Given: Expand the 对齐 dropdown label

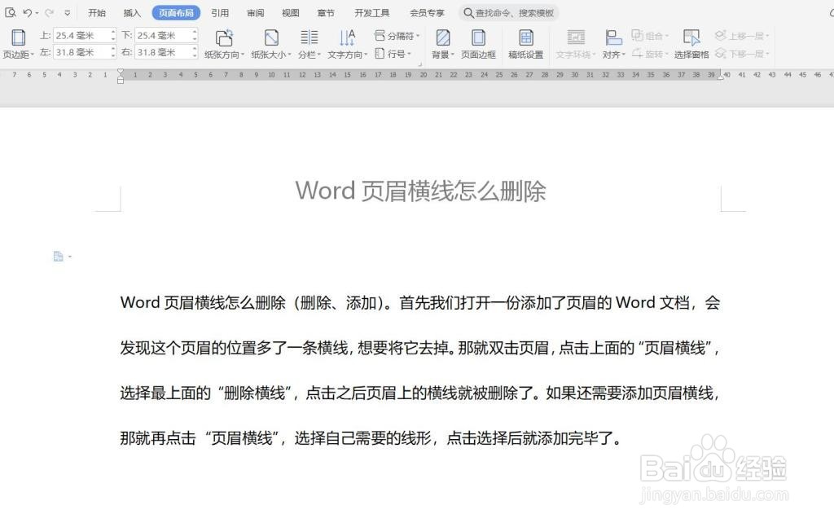Looking at the screenshot, I should tap(614, 55).
